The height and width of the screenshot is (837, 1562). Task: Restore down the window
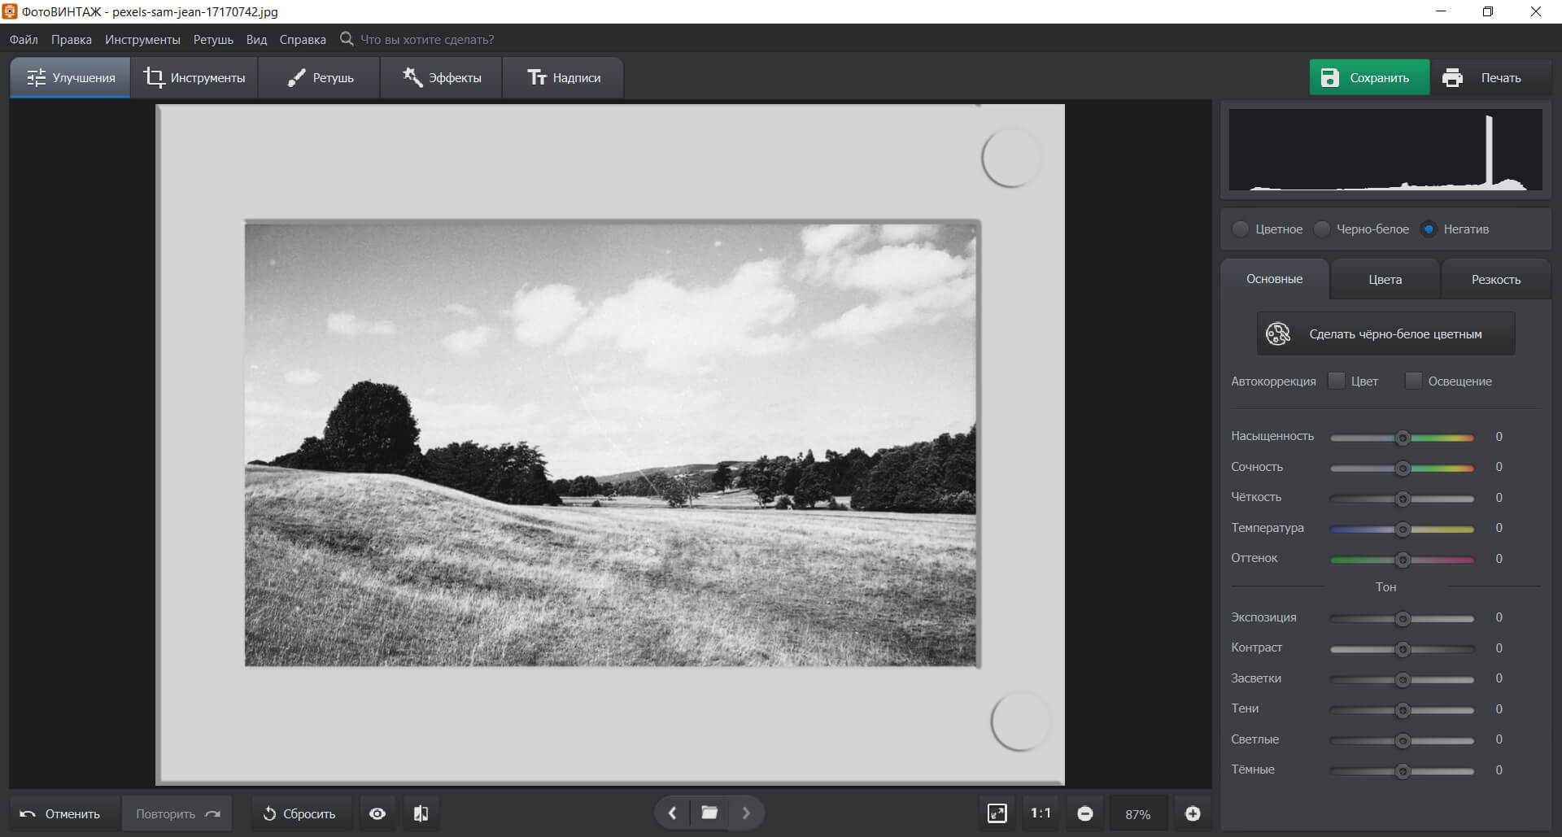coord(1488,11)
